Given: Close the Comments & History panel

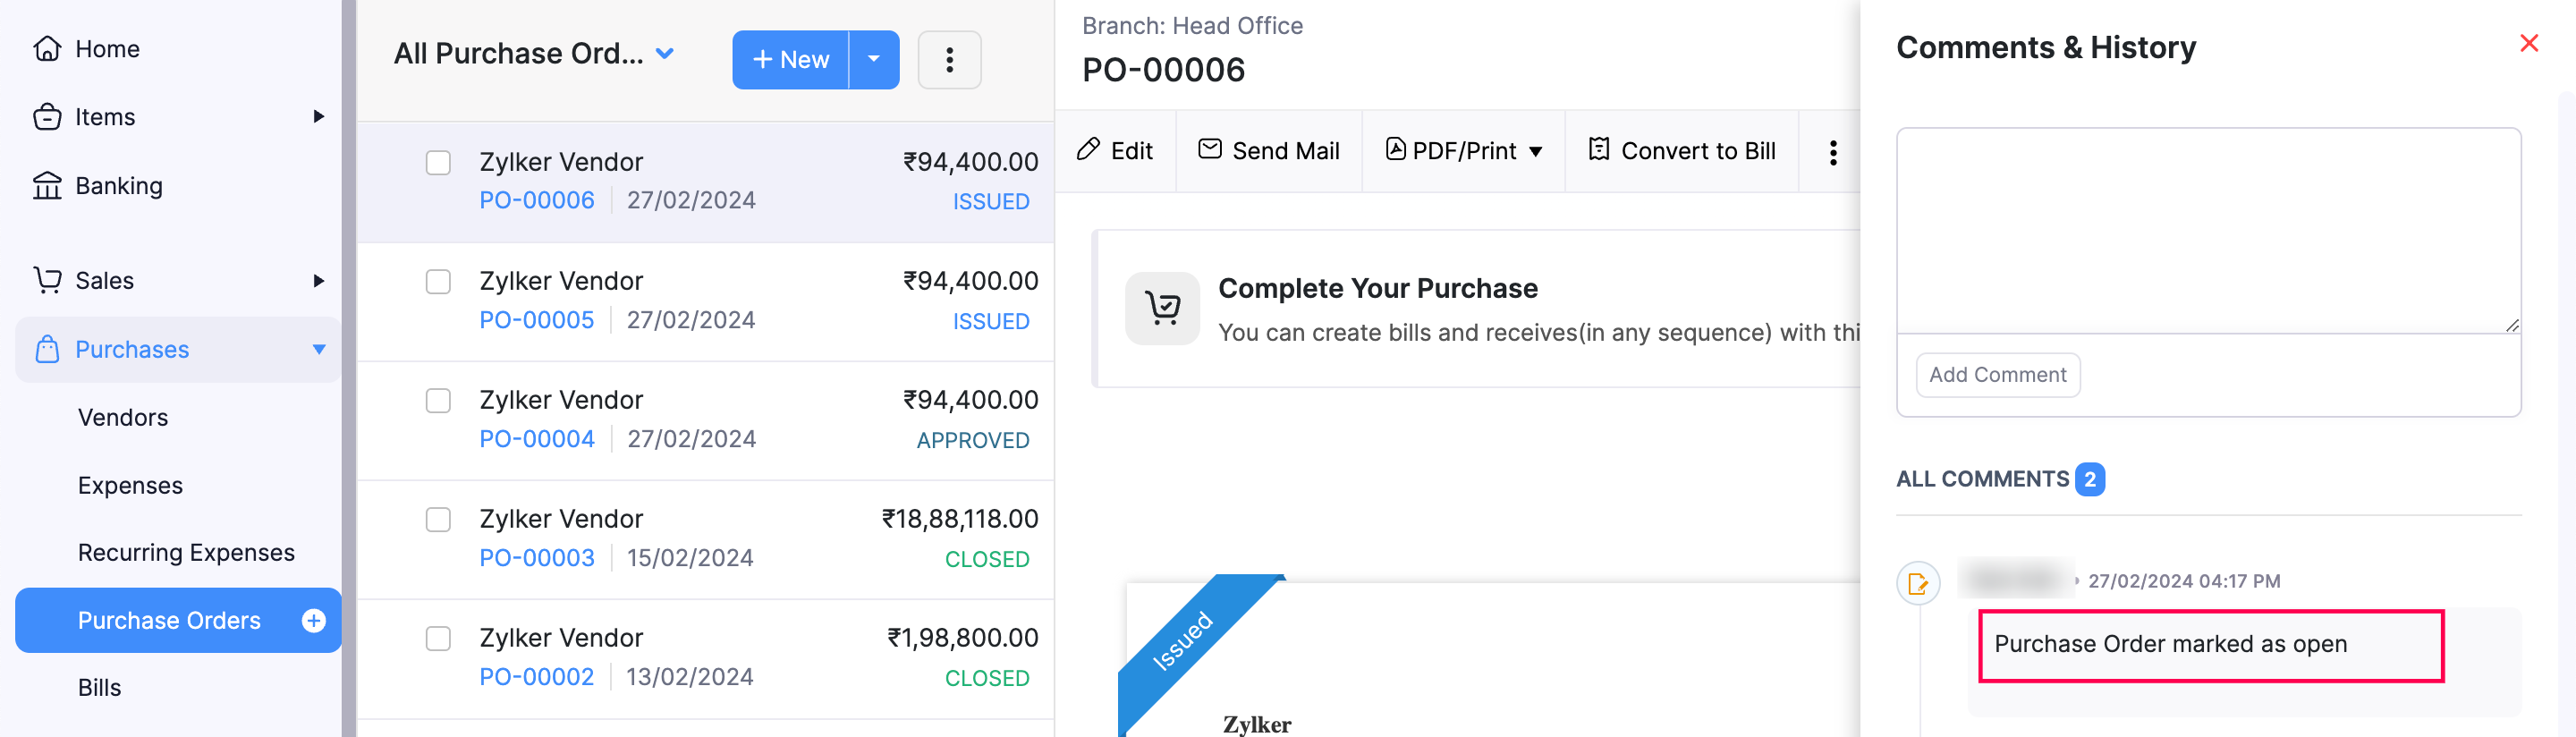Looking at the screenshot, I should (x=2528, y=44).
